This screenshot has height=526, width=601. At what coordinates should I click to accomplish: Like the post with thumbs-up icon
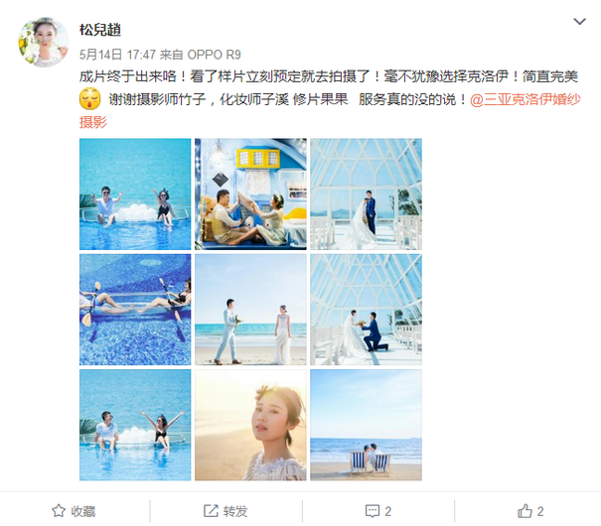click(x=525, y=511)
